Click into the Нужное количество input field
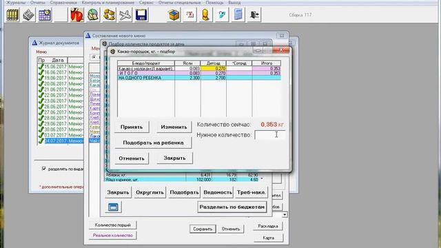 [270, 135]
